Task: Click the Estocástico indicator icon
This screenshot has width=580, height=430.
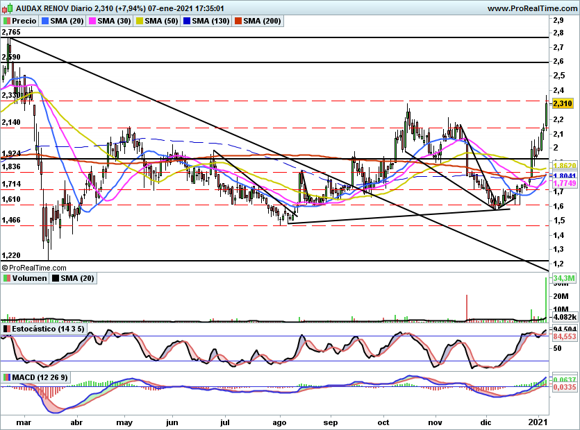Action: pyautogui.click(x=7, y=328)
